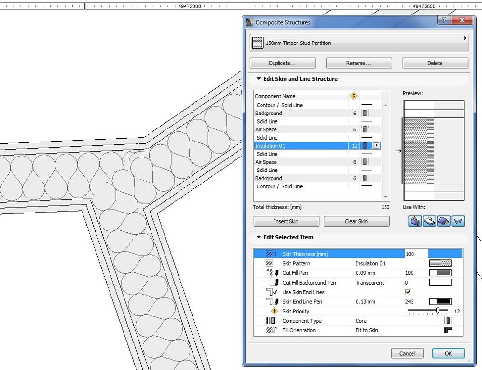This screenshot has width=482, height=370.
Task: Click the Core component type icon at the row's right
Action: pos(448,321)
